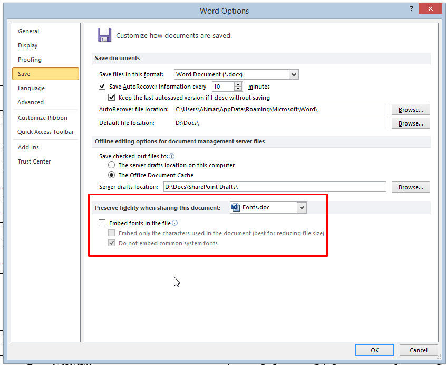
Task: Click the floppy disk save icon
Action: click(x=104, y=35)
